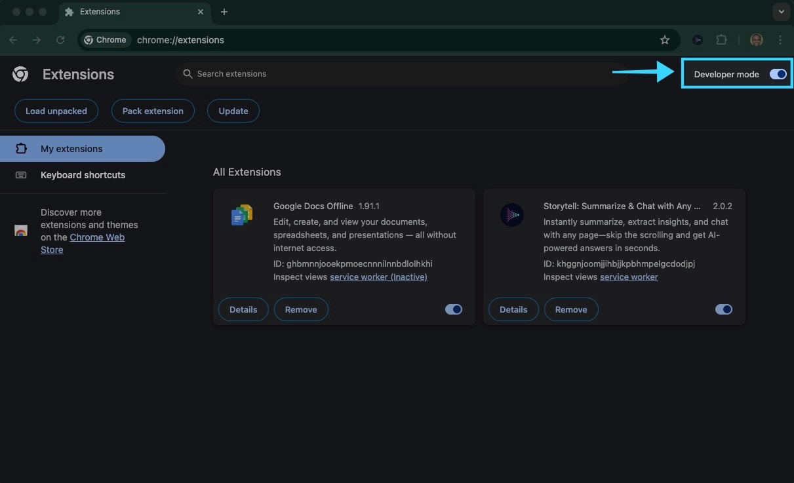Open the Storytell extension icon in toolbar
Image resolution: width=794 pixels, height=483 pixels.
(698, 40)
